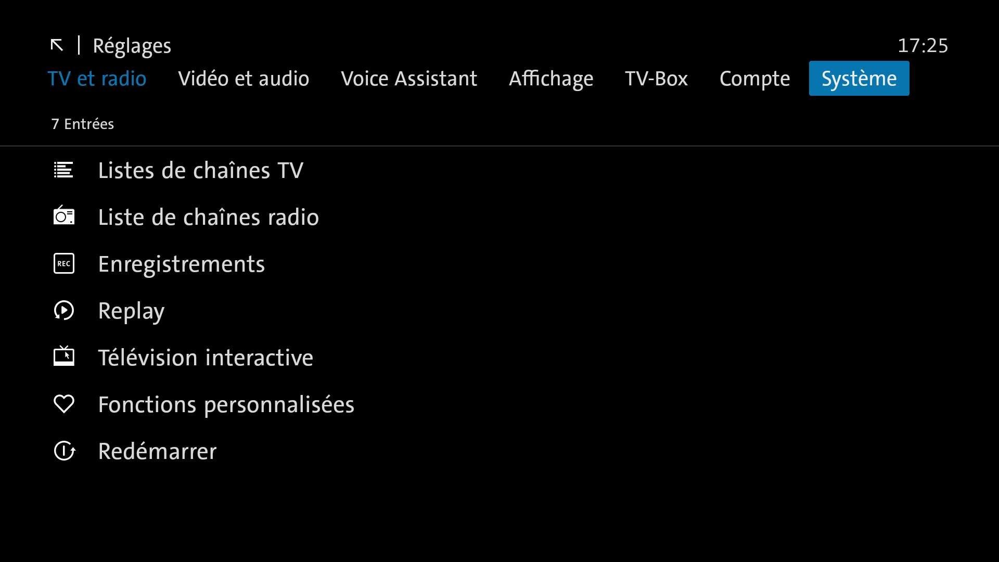
Task: Switch to the Compte tab
Action: point(754,79)
